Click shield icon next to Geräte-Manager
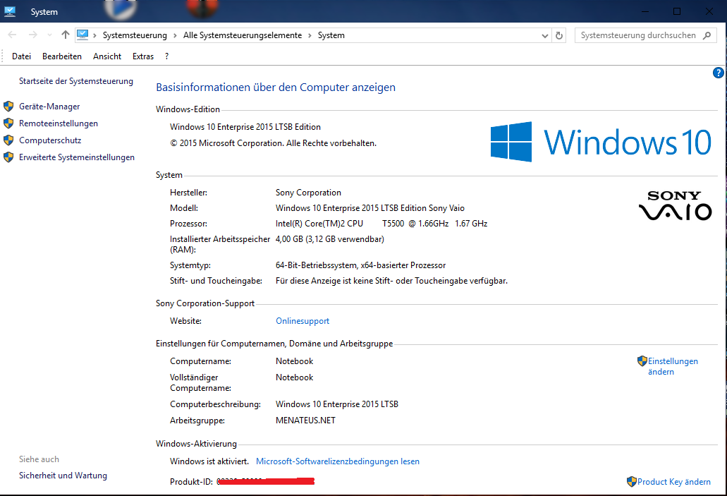 click(8, 107)
